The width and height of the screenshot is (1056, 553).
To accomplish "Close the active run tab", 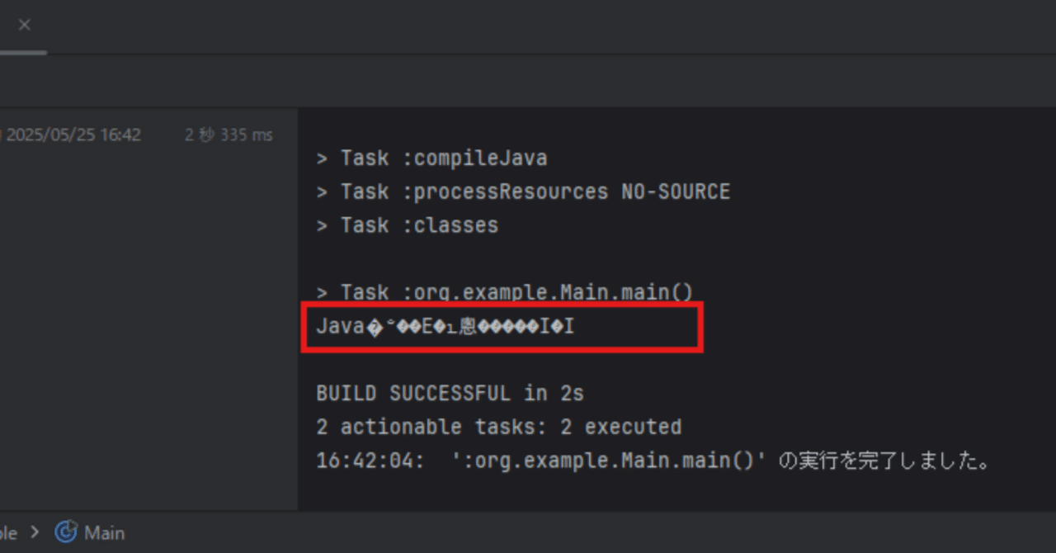I will [24, 24].
